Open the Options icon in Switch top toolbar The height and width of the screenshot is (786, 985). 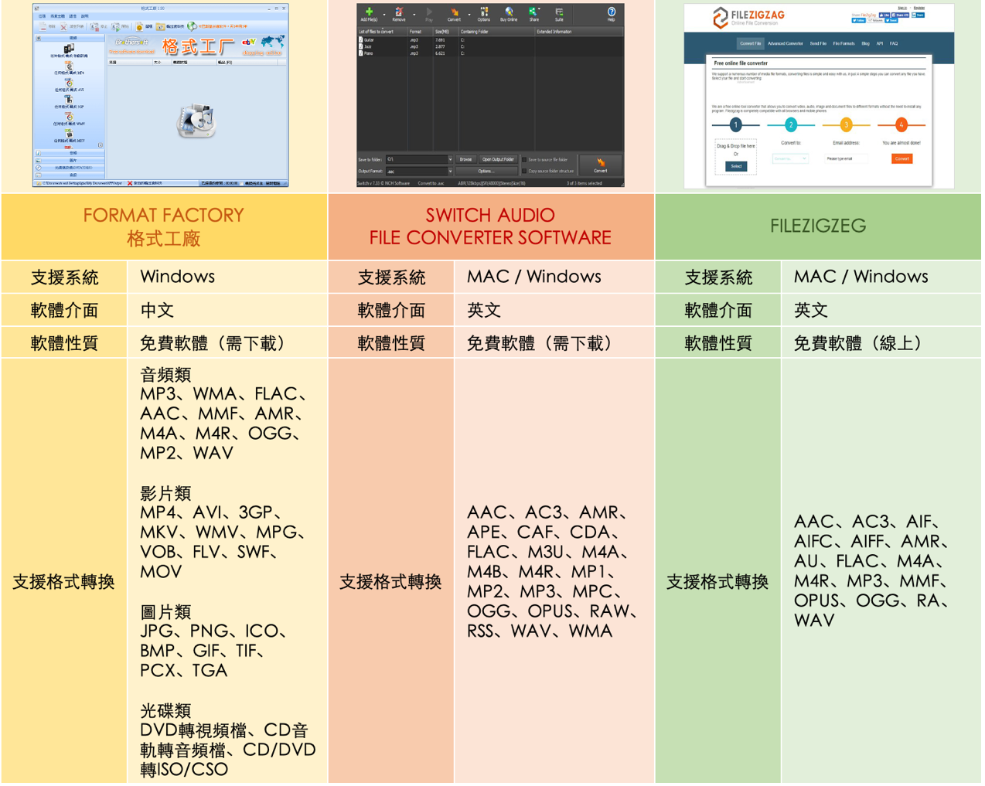pos(484,14)
